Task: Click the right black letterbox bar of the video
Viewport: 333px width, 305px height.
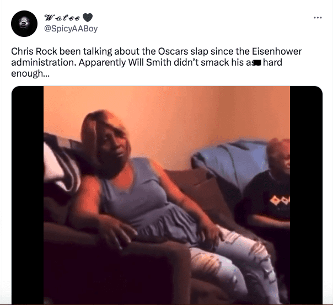Action: click(x=306, y=195)
